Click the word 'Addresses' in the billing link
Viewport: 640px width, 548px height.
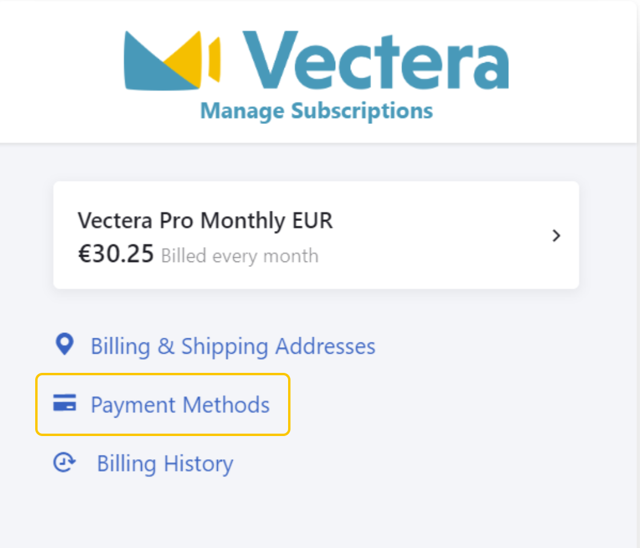tap(325, 346)
